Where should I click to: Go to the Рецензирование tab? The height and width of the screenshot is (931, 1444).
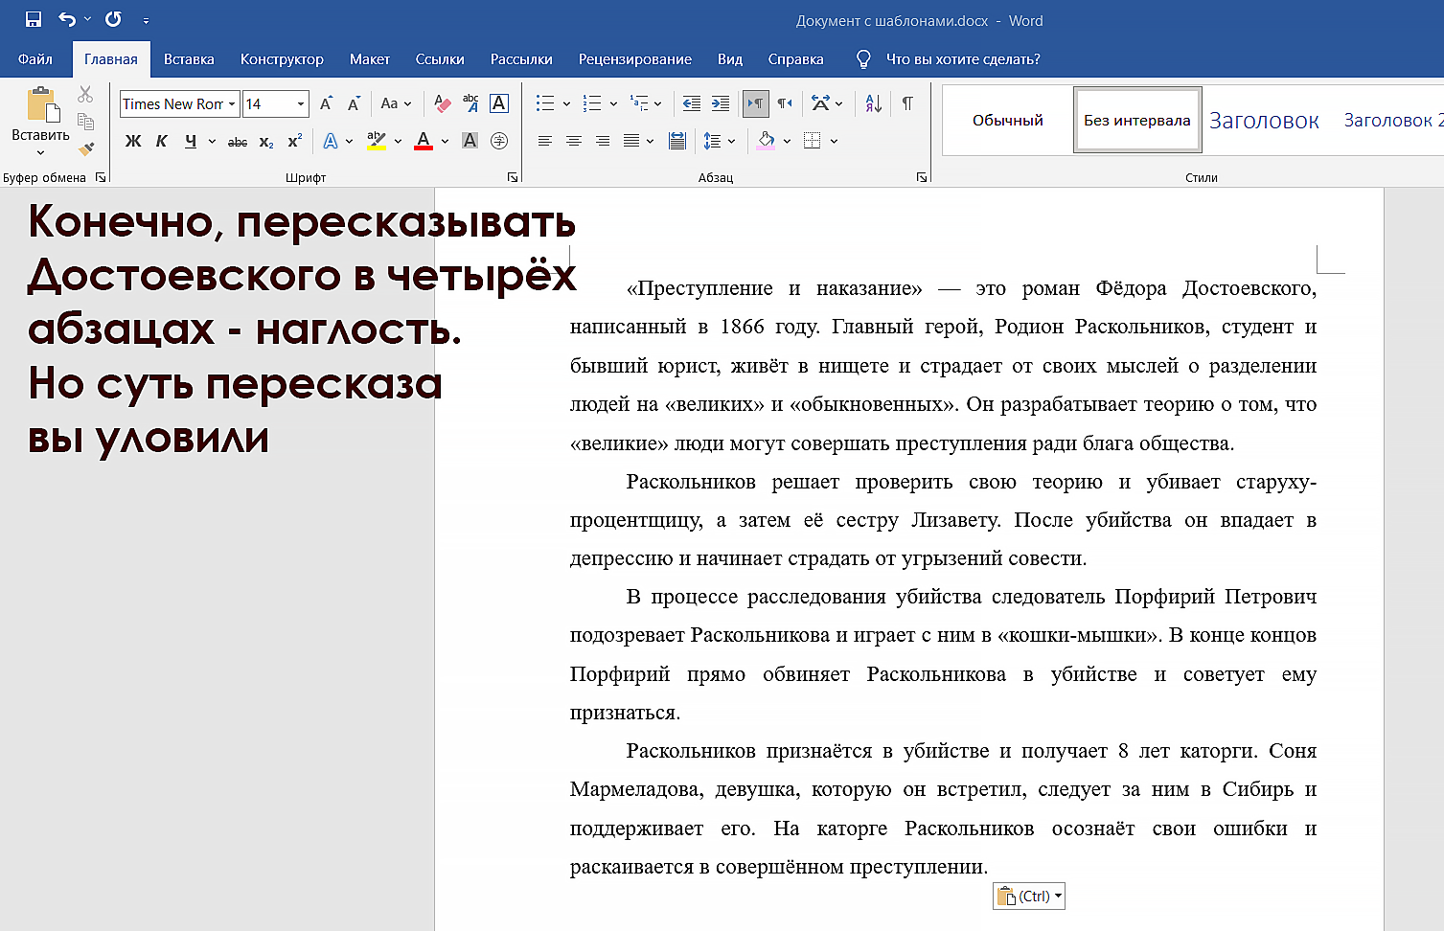coord(635,59)
